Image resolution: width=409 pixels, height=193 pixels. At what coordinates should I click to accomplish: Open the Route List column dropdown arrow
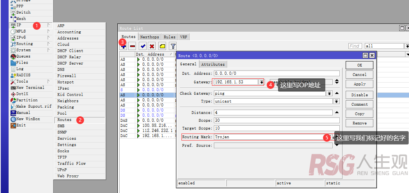tap(407, 54)
